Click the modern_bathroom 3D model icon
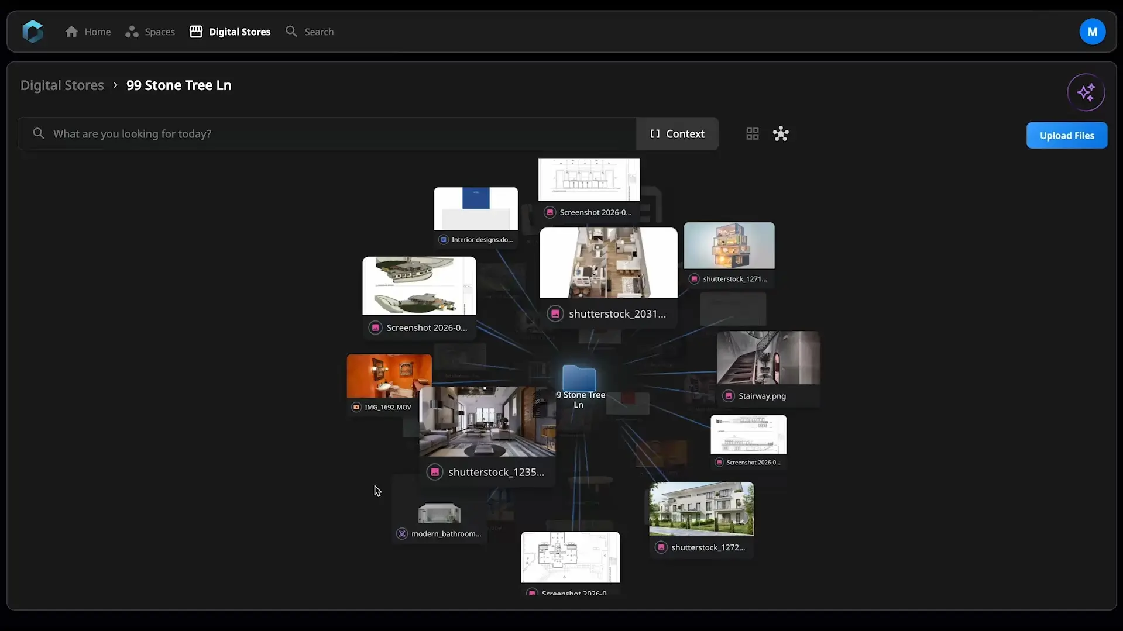 pyautogui.click(x=402, y=533)
